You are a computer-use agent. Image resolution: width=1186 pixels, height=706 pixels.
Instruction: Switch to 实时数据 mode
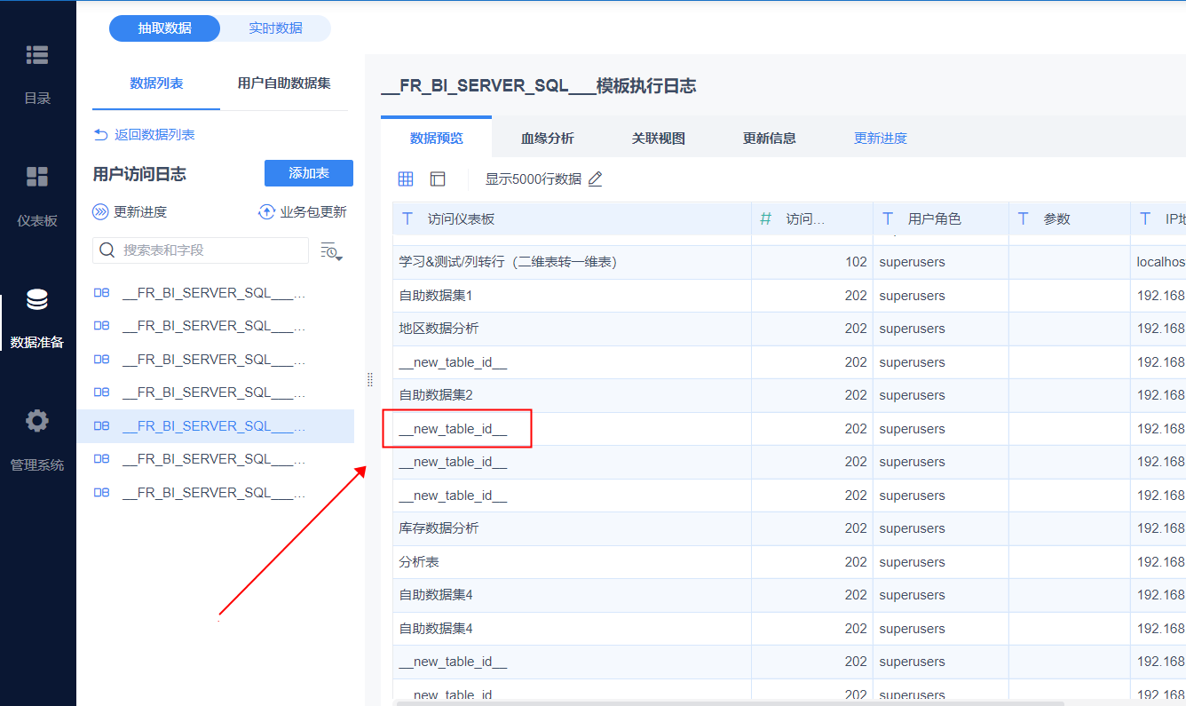[x=275, y=28]
